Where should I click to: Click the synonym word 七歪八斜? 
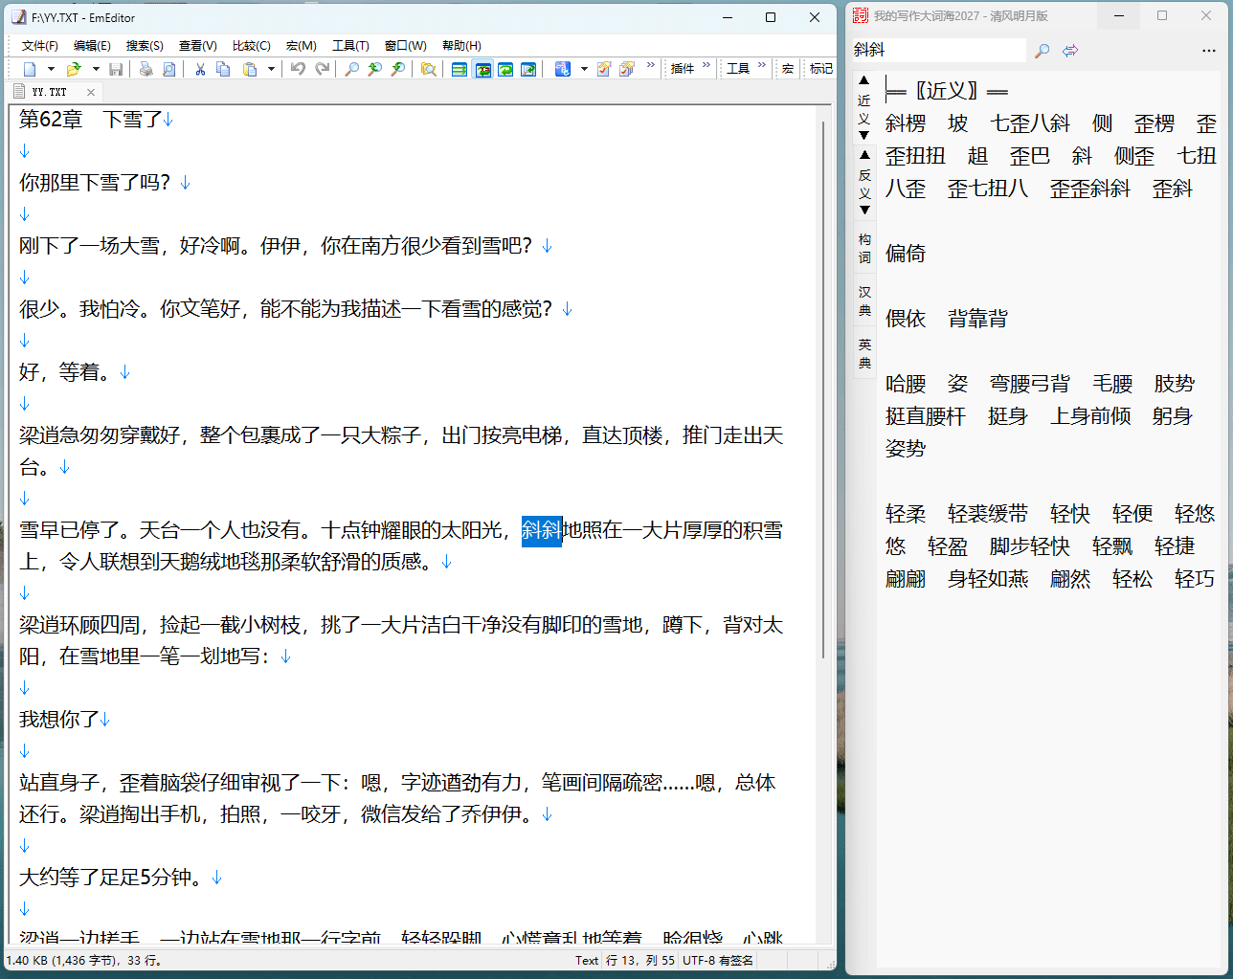click(1029, 123)
